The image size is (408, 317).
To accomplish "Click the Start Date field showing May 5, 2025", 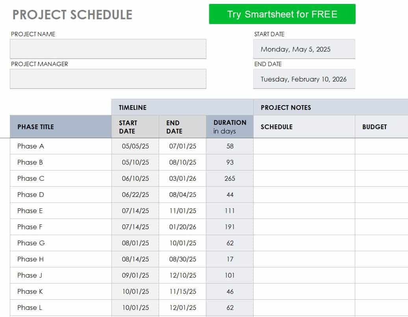I will pyautogui.click(x=304, y=49).
